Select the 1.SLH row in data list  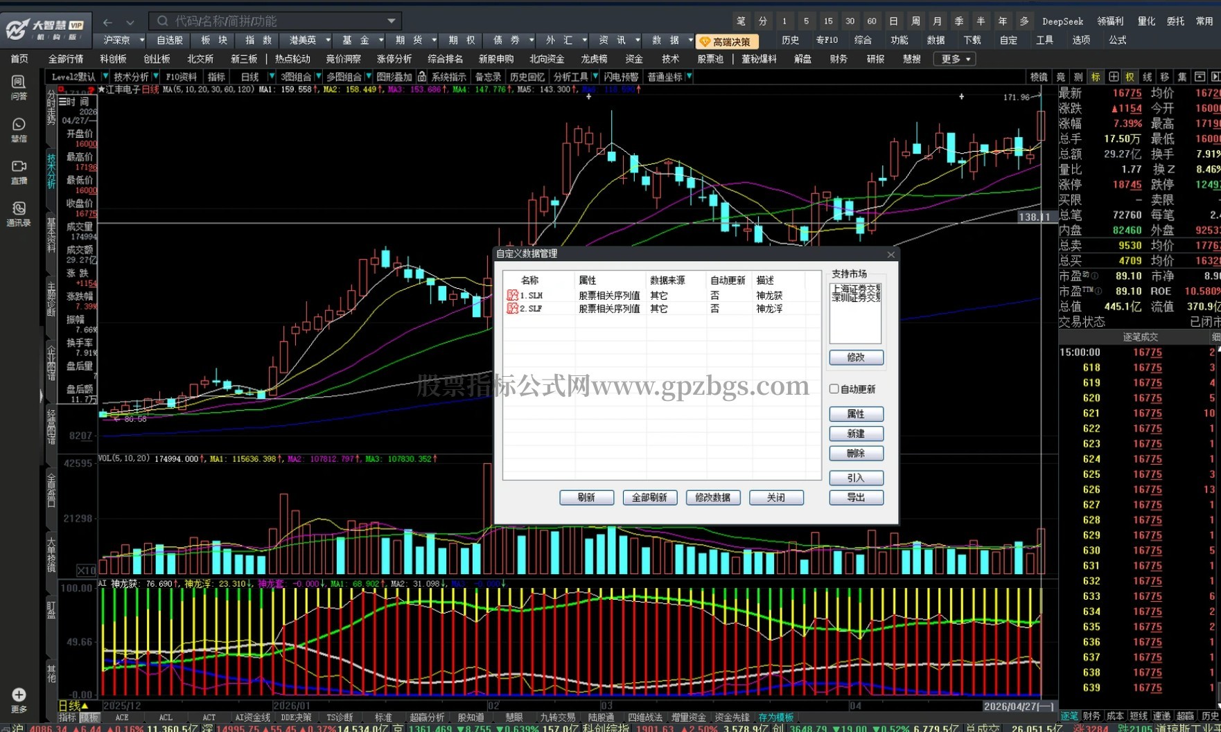click(x=662, y=296)
